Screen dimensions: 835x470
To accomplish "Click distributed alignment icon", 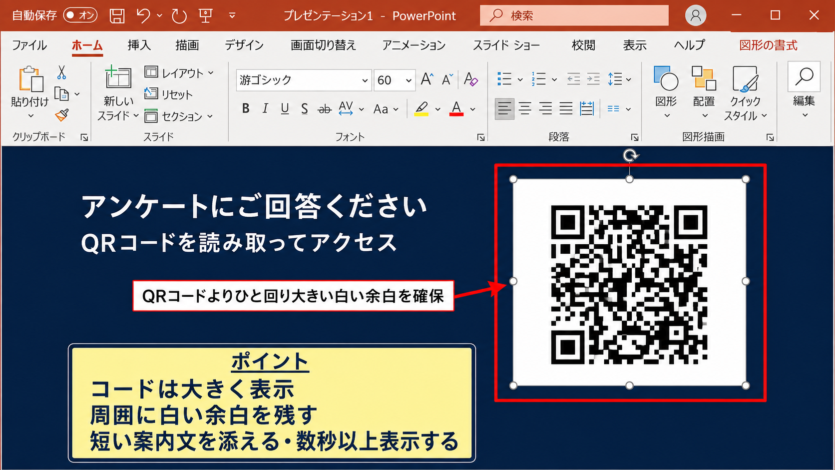I will click(x=587, y=108).
